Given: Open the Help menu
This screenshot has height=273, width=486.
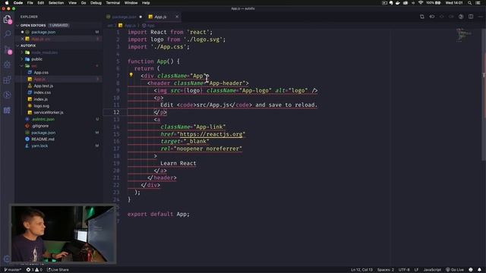Looking at the screenshot, I should 146,3.
